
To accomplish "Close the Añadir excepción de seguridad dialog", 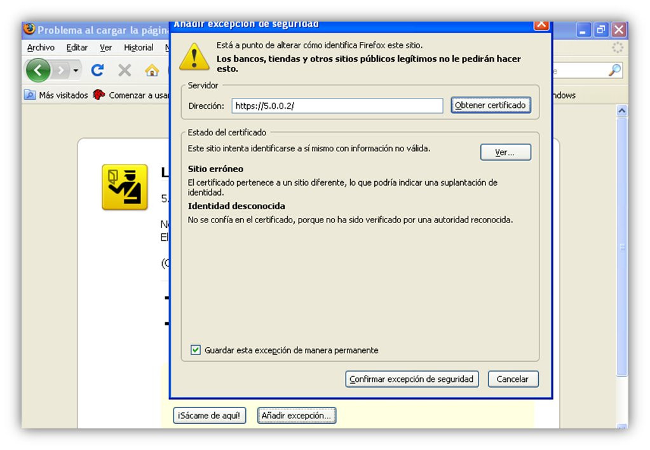I will 541,24.
